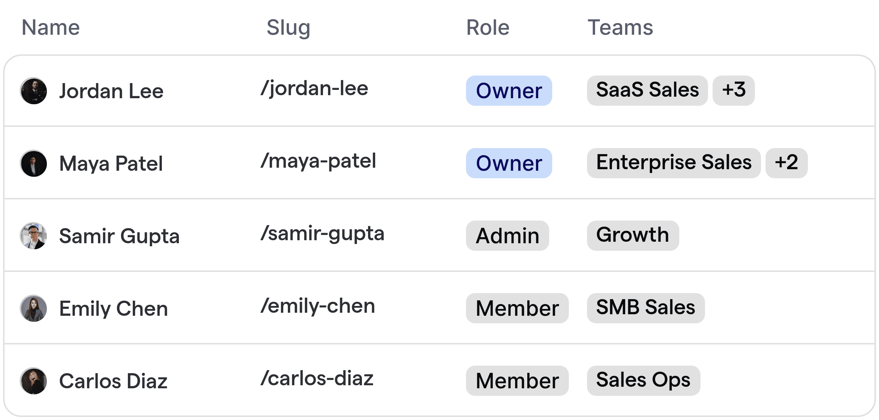
Task: Click Samir Gupta's profile avatar
Action: click(x=34, y=236)
